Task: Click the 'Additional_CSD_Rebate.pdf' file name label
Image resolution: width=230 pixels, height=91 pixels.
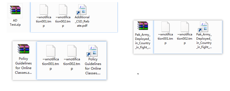Action: coord(82,21)
